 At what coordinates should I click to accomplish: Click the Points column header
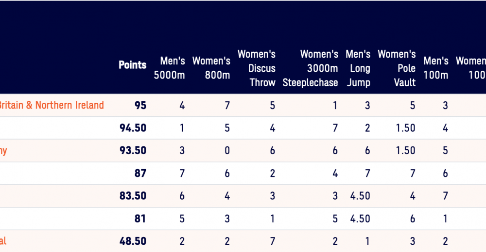[x=132, y=65]
